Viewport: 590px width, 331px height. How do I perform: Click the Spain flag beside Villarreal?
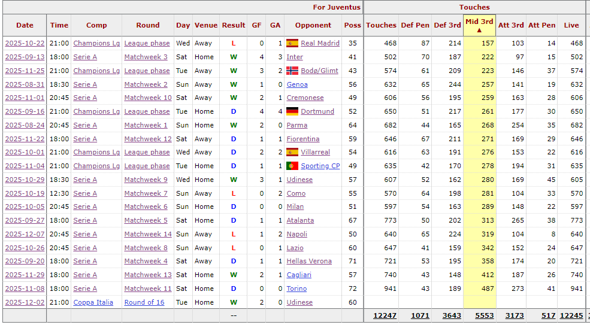(x=292, y=152)
